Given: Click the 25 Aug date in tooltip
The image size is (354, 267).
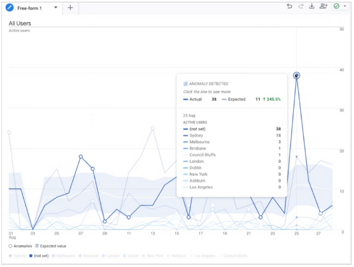Looking at the screenshot, I should click(189, 116).
